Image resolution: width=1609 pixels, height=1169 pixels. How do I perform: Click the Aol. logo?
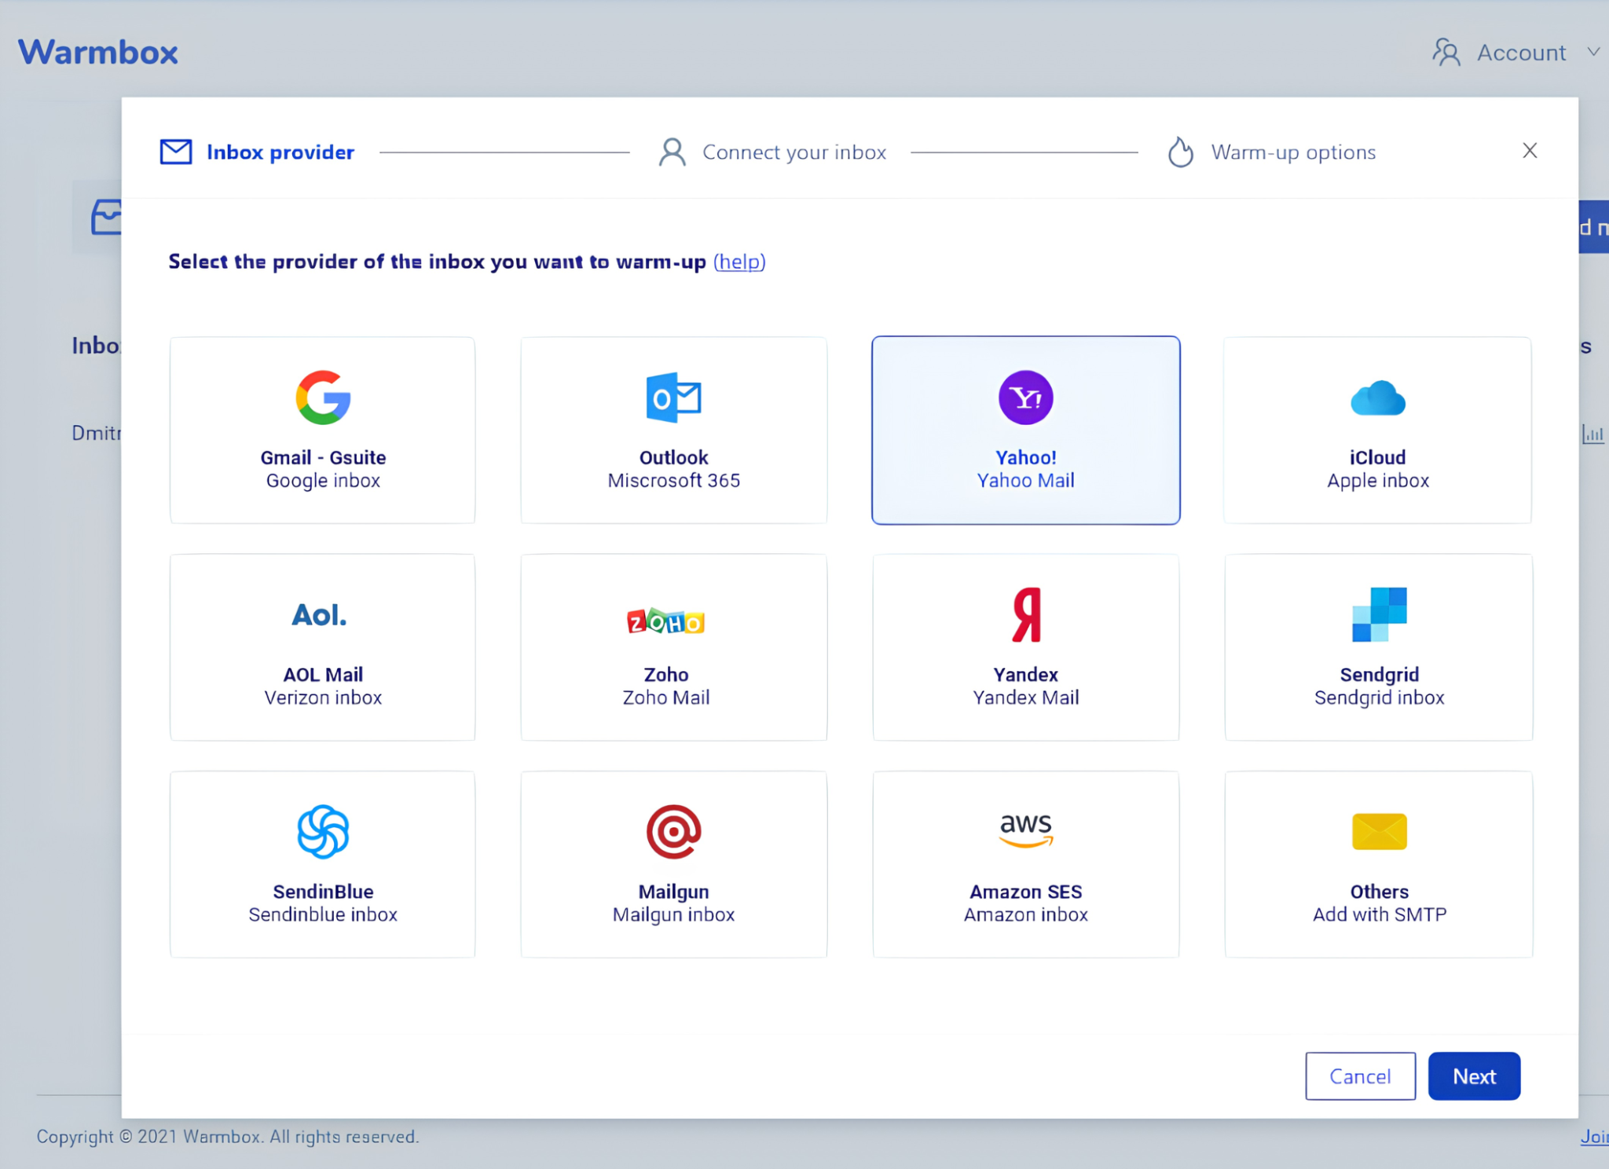click(x=319, y=615)
